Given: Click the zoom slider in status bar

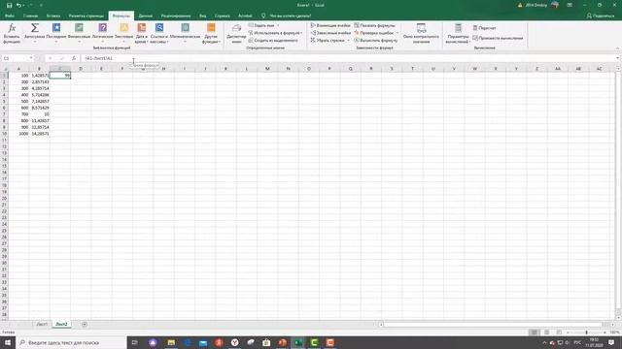Looking at the screenshot, I should (586, 333).
